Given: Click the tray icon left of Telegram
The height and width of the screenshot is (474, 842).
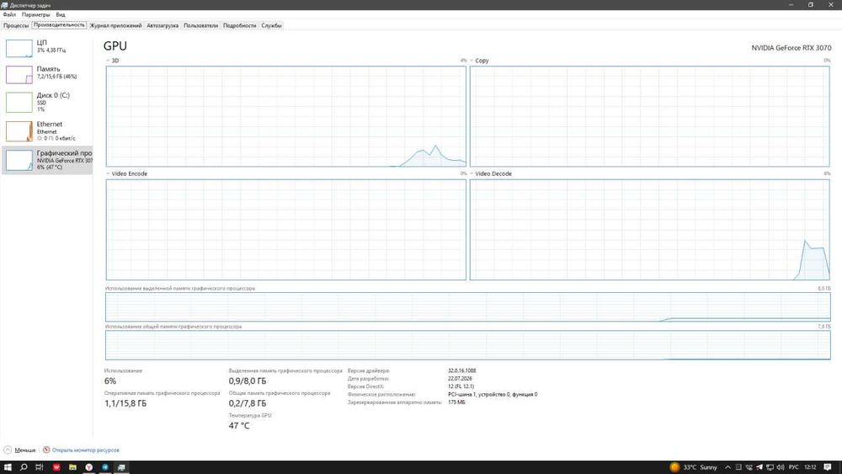Looking at the screenshot, I should tap(749, 467).
